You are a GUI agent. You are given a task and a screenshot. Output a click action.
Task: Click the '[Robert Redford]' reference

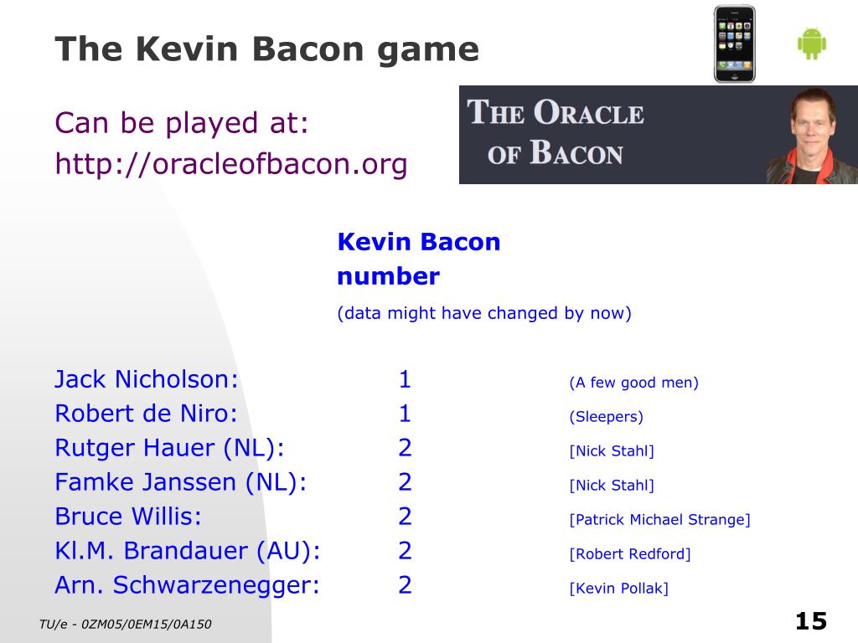630,554
